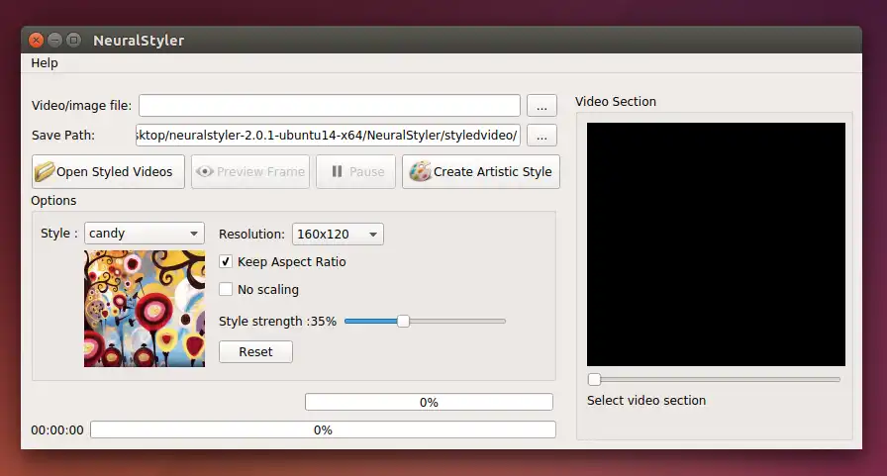Click the Select video section label
887x476 pixels.
click(646, 400)
